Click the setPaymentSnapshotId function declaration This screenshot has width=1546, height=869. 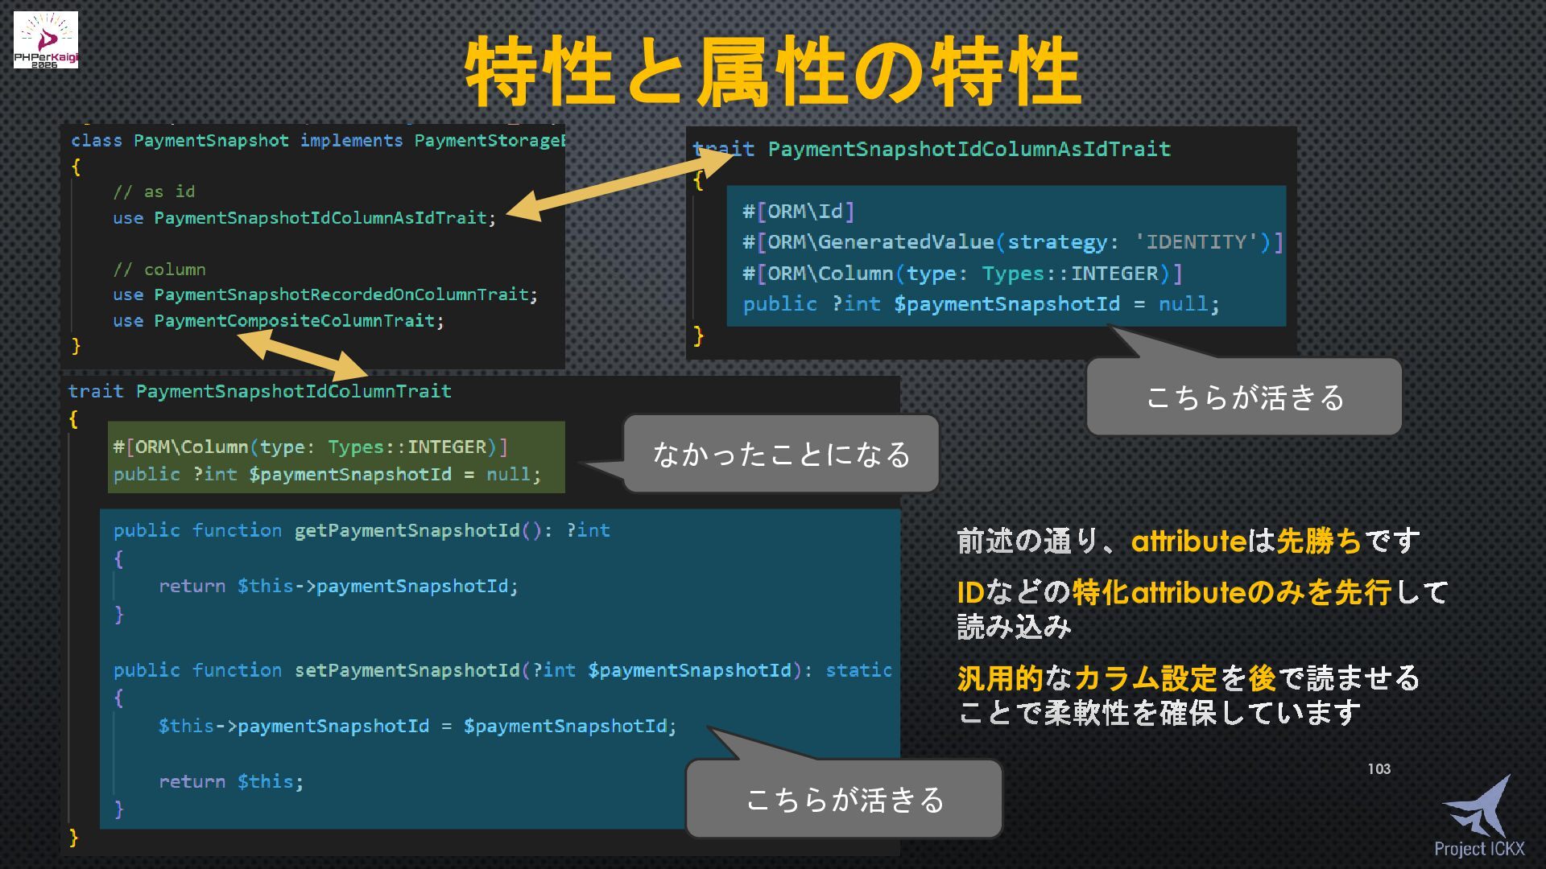click(502, 670)
